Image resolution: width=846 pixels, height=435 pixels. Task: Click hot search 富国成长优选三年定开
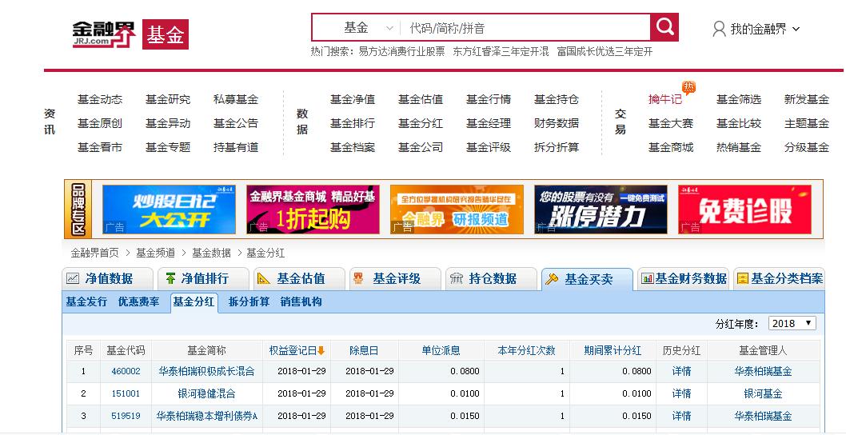tap(605, 52)
